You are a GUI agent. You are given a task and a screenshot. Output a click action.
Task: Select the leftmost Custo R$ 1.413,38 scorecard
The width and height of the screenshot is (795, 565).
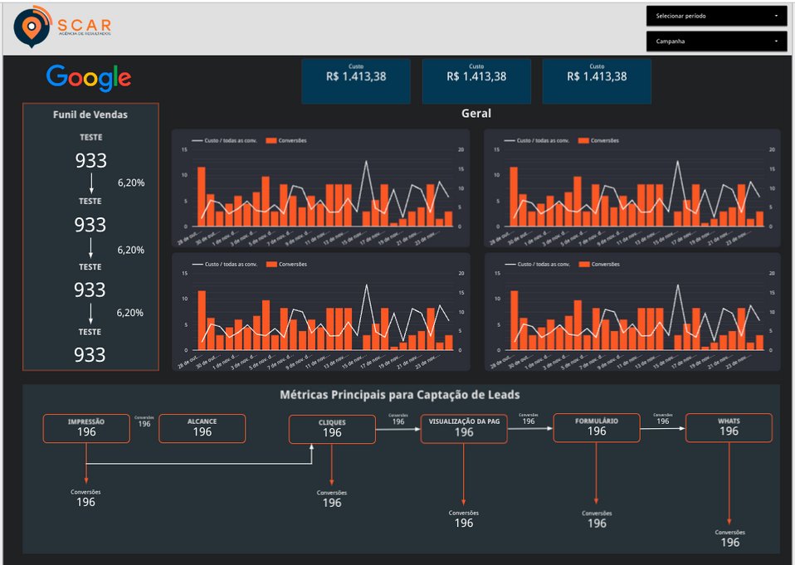(356, 81)
